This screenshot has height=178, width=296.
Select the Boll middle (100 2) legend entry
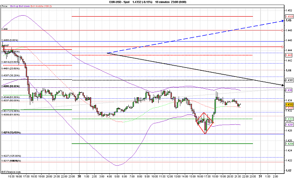[41, 6]
